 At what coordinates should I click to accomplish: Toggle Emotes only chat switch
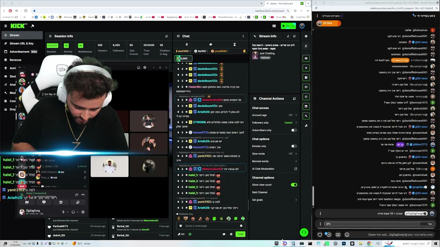294,146
